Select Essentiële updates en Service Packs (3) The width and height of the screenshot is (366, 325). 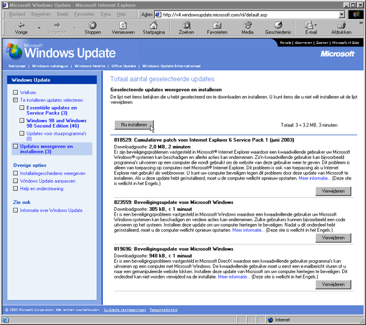tap(52, 111)
